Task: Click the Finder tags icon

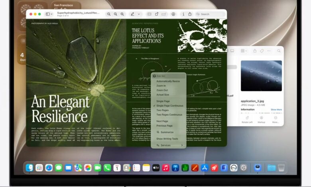Action: tap(262, 51)
